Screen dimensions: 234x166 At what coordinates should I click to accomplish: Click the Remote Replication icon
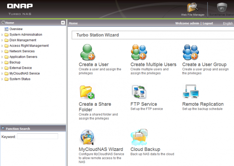click(x=191, y=91)
